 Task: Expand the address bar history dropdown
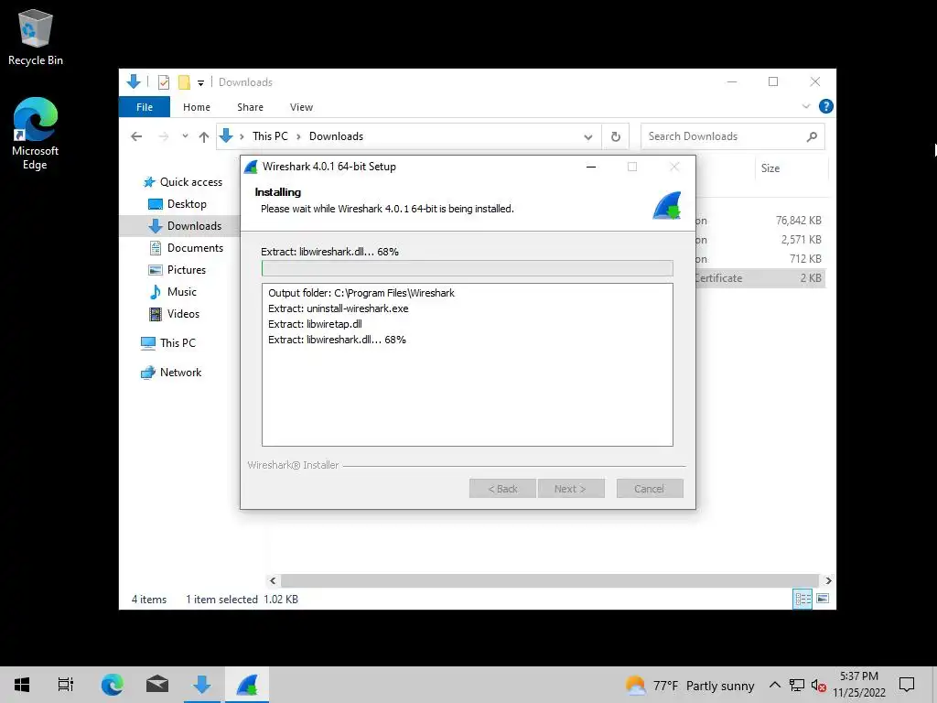588,137
